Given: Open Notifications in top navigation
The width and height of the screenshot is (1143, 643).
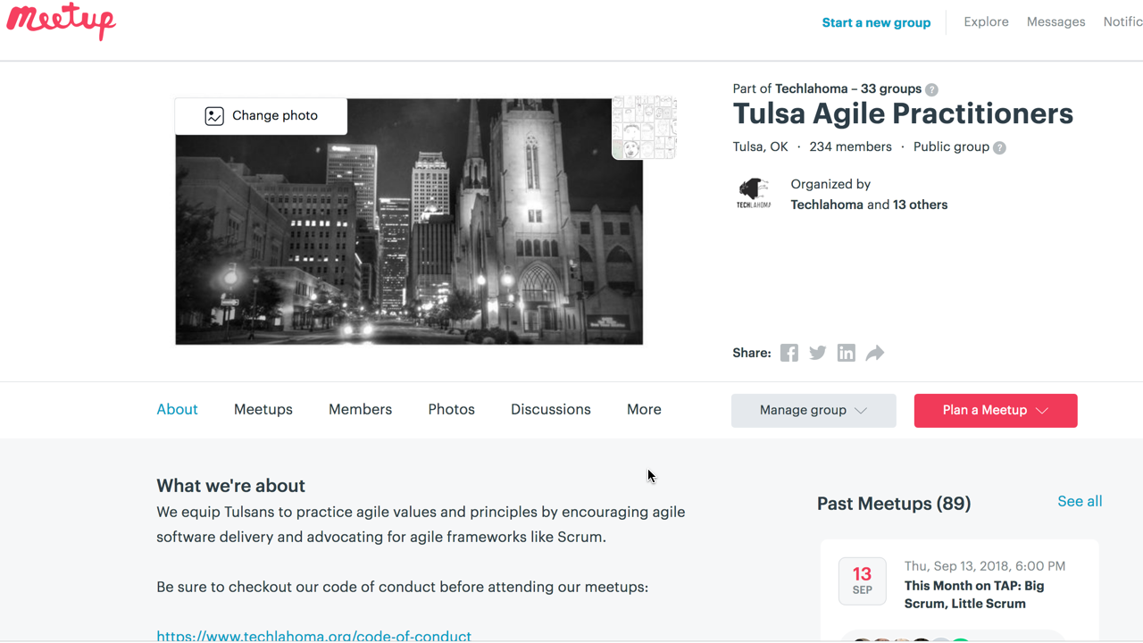Looking at the screenshot, I should 1123,21.
